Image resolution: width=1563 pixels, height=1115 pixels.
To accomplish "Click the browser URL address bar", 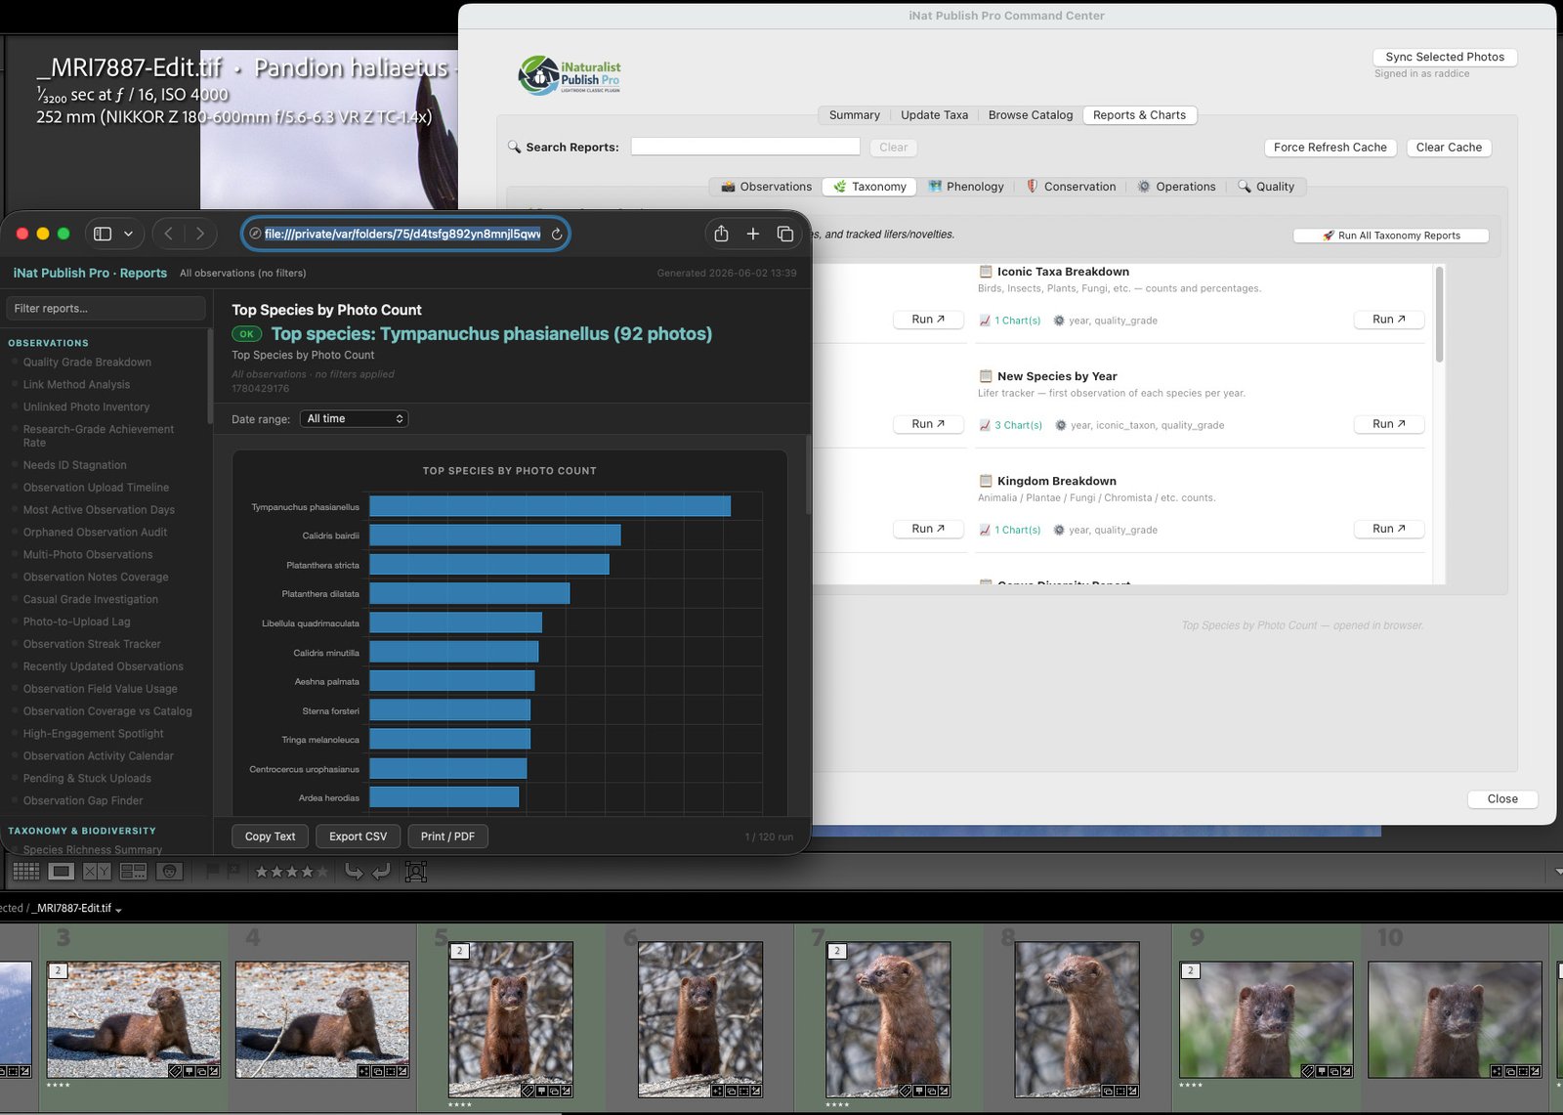I will tap(405, 234).
